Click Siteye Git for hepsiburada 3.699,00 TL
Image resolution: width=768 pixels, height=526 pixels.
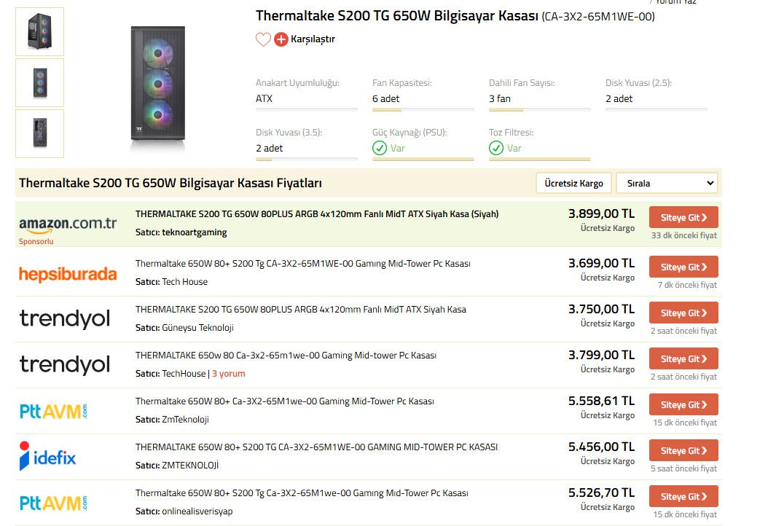683,267
